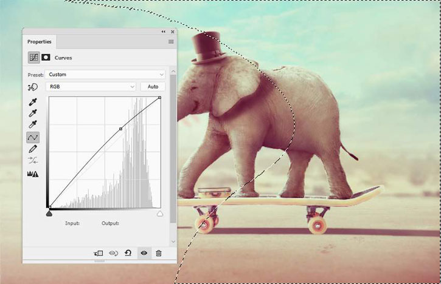Click the panel's bottom resize grip
This screenshot has width=441, height=284.
click(100, 261)
